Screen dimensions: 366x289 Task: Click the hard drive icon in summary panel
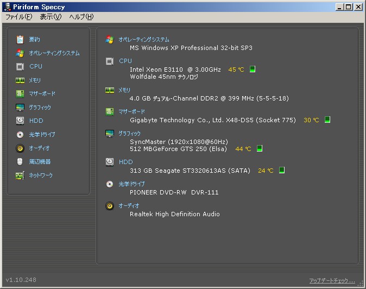pos(110,162)
